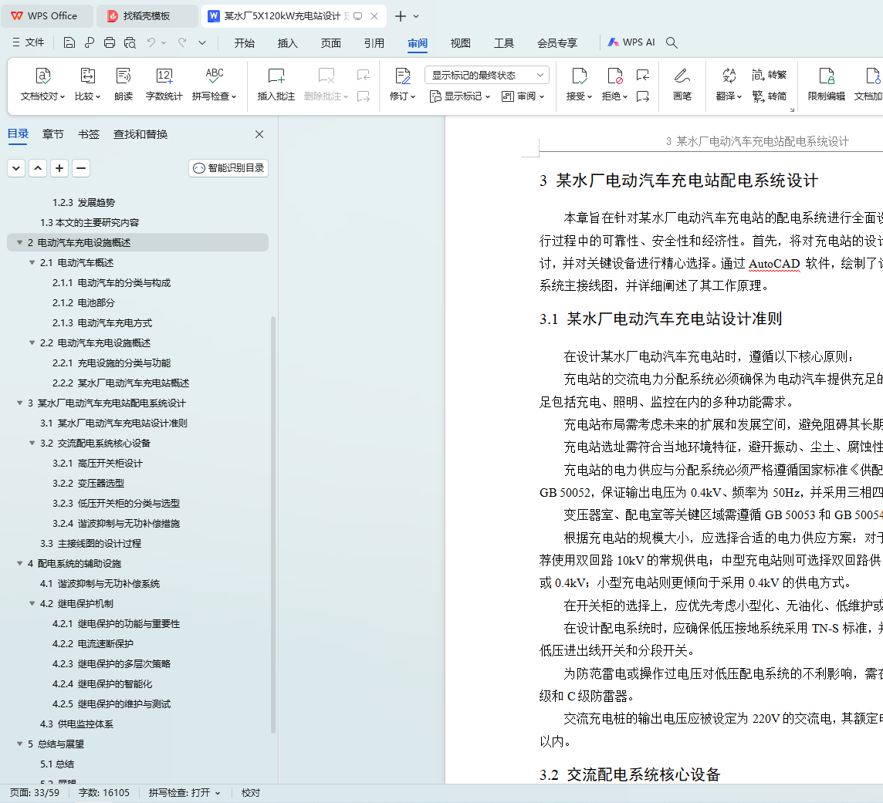Screen dimensions: 883x803
Task: Switch to 插入 ribbon tab
Action: (x=287, y=42)
